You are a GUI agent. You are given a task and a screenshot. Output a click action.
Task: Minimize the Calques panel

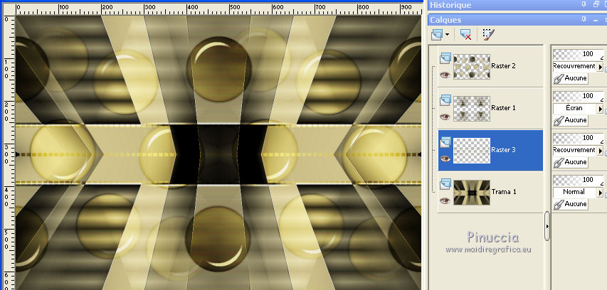tap(596, 20)
